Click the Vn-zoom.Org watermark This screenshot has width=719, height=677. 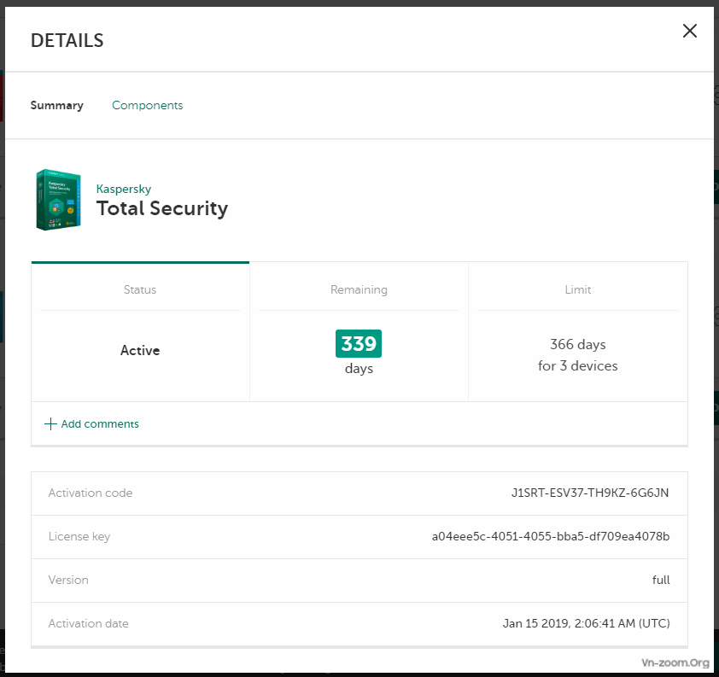pyautogui.click(x=675, y=663)
